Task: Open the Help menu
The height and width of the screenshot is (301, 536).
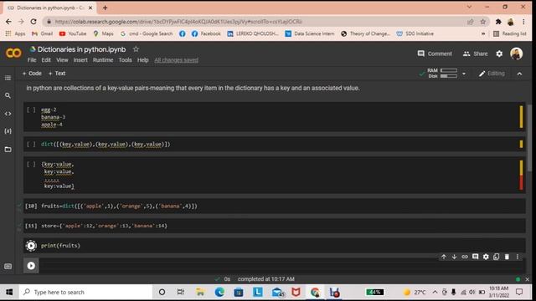Action: point(143,60)
